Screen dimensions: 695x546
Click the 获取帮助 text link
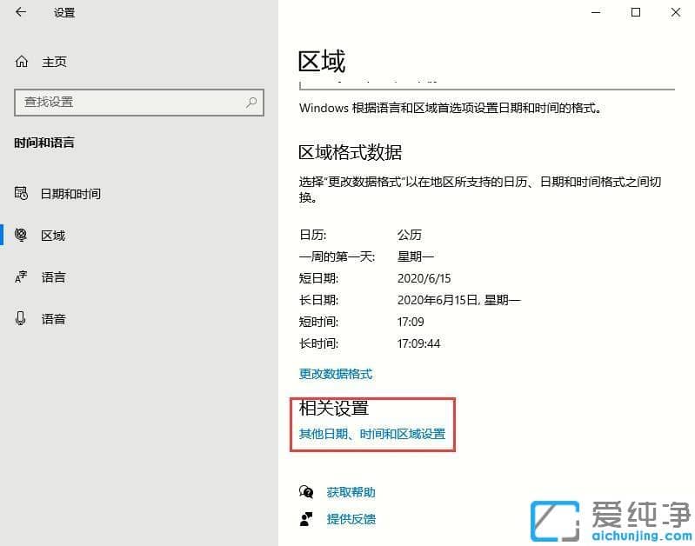tap(351, 492)
